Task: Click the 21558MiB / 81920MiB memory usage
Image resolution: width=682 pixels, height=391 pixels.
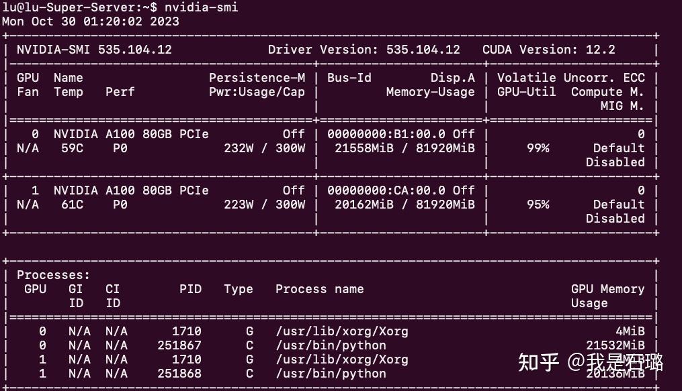Action: click(404, 148)
